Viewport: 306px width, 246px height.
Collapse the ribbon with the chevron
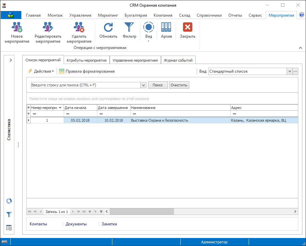pyautogui.click(x=300, y=48)
